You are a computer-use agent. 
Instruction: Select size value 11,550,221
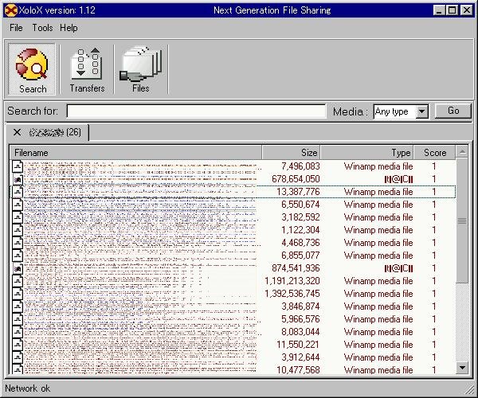pos(298,345)
